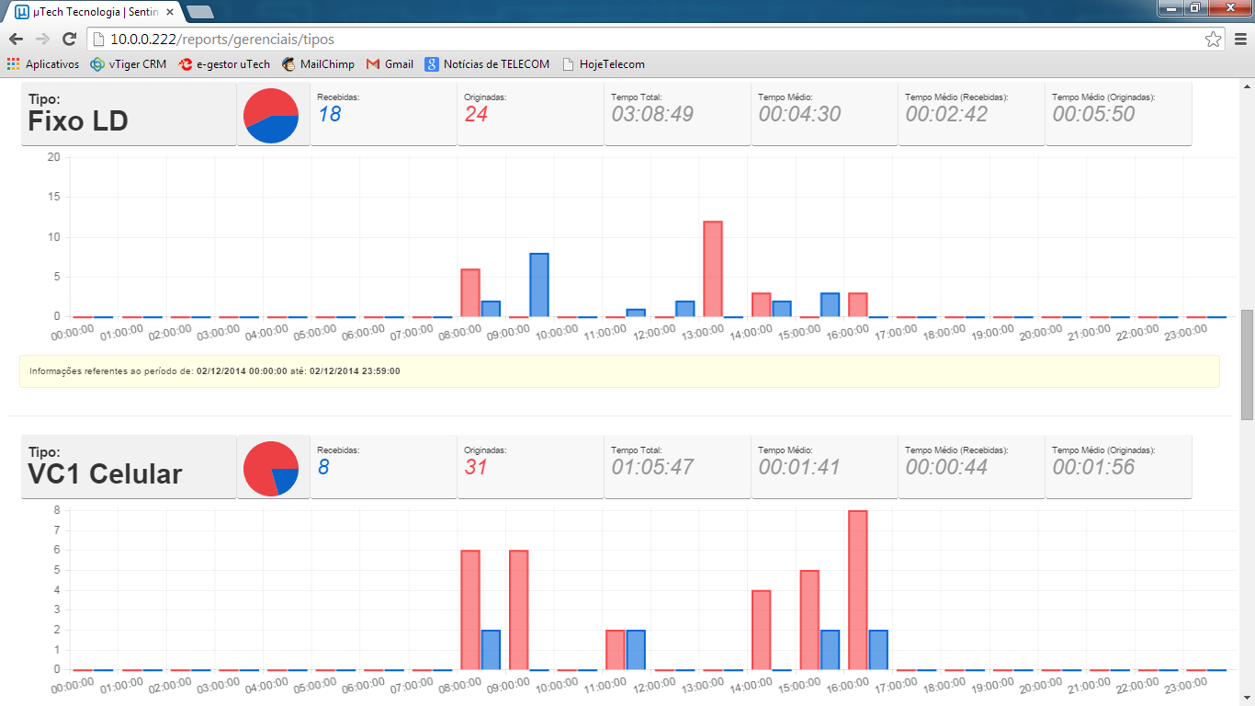Viewport: 1255px width, 706px height.
Task: Click Fixo LD Originadas value 24
Action: pyautogui.click(x=476, y=114)
